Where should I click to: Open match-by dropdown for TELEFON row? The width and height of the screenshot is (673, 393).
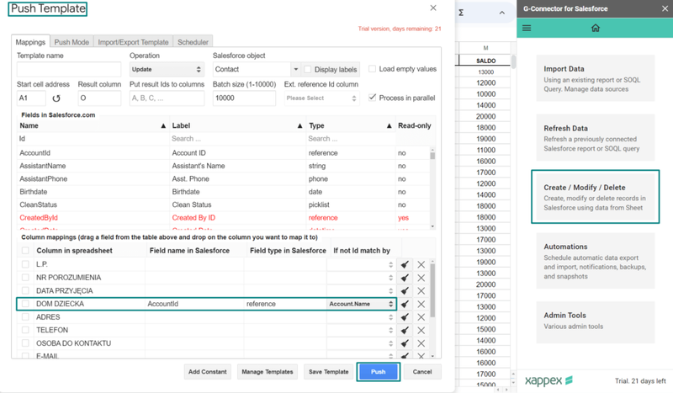[361, 330]
